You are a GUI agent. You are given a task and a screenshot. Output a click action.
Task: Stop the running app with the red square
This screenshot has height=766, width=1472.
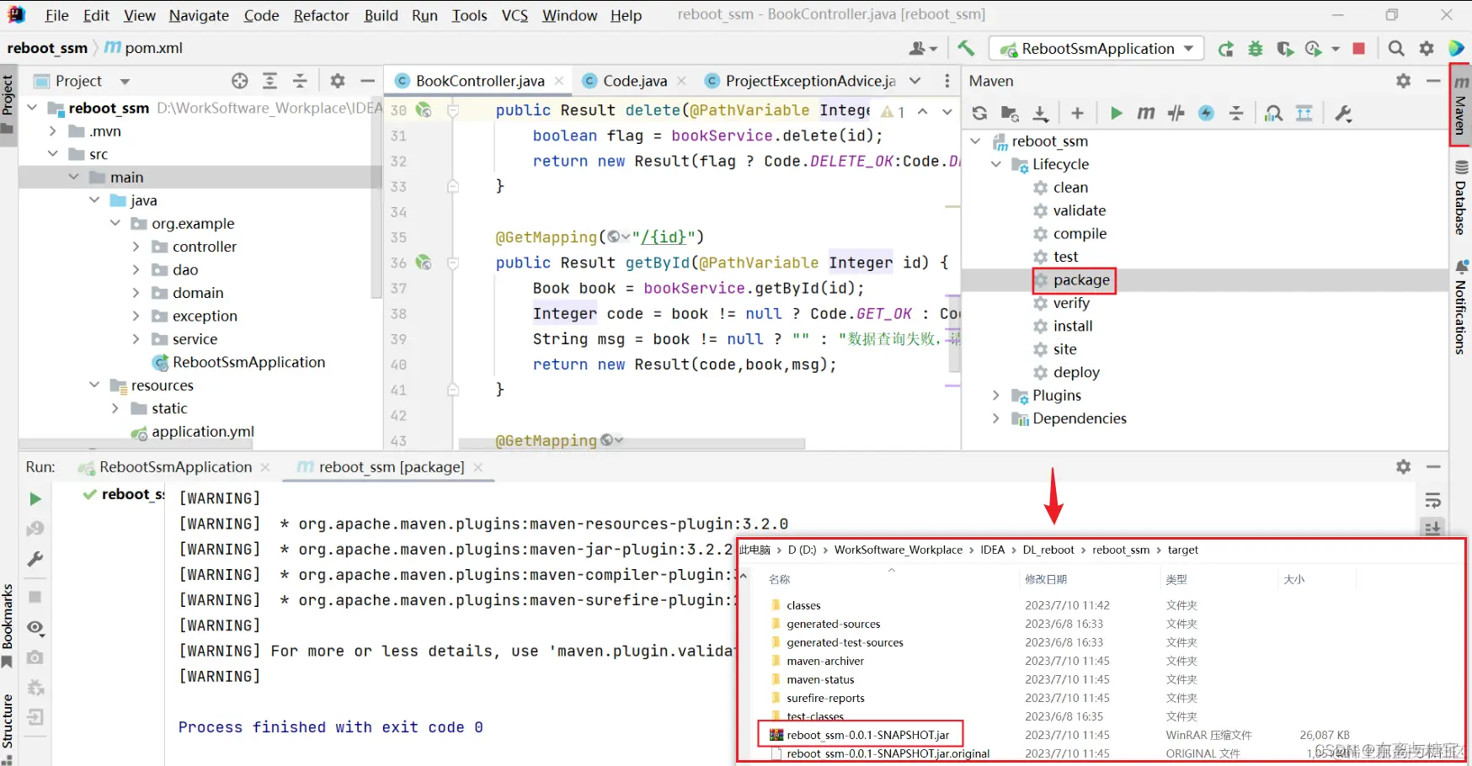(x=1358, y=49)
